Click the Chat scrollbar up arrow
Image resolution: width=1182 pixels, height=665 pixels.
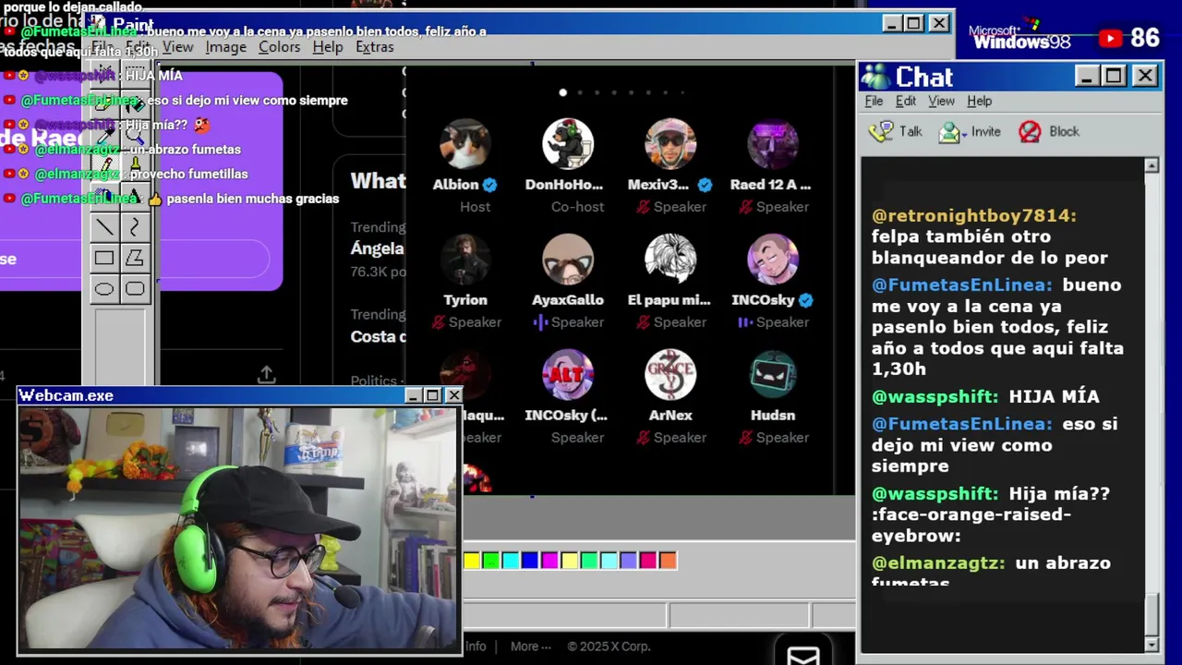tap(1152, 165)
